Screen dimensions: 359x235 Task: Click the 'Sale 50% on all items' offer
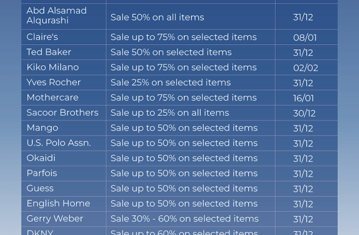[x=157, y=17]
